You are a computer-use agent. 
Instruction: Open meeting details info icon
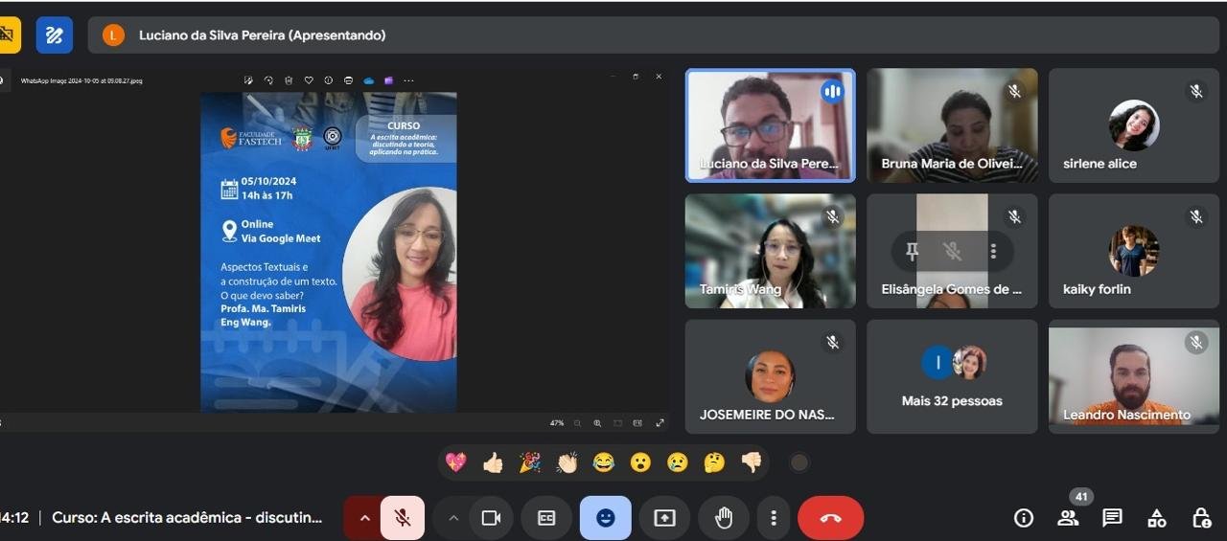(1024, 518)
